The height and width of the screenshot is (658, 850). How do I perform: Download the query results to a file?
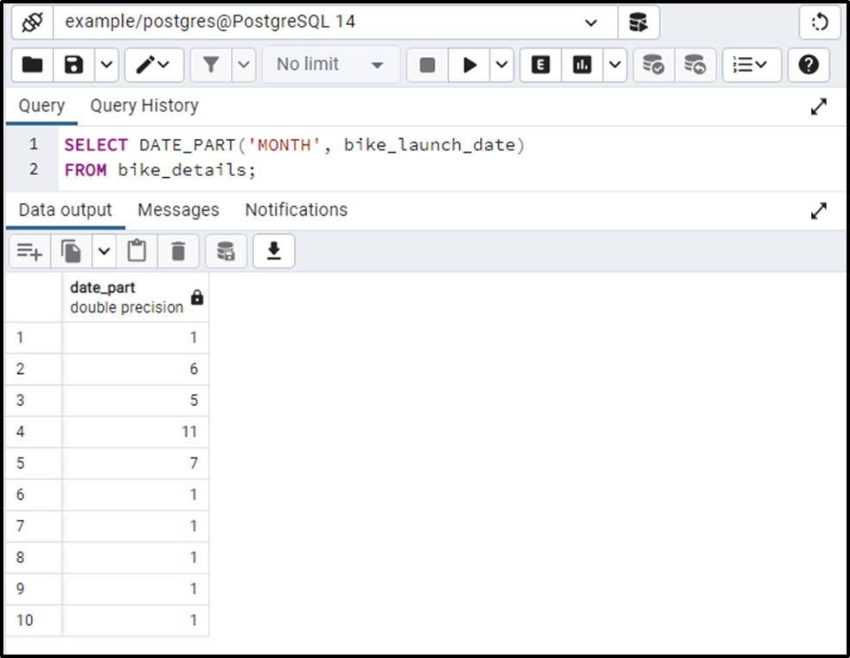click(273, 250)
